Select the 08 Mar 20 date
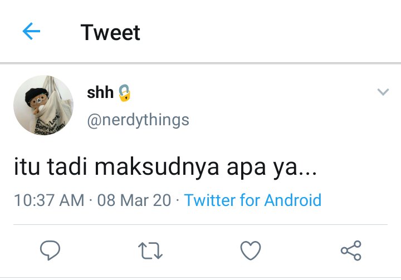This screenshot has height=280, width=401. [134, 200]
